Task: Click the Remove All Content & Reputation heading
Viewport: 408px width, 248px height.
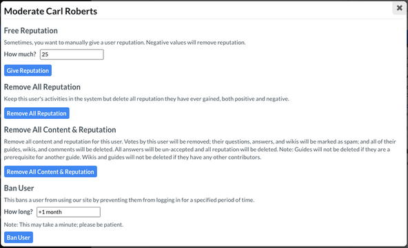Action: [60, 130]
